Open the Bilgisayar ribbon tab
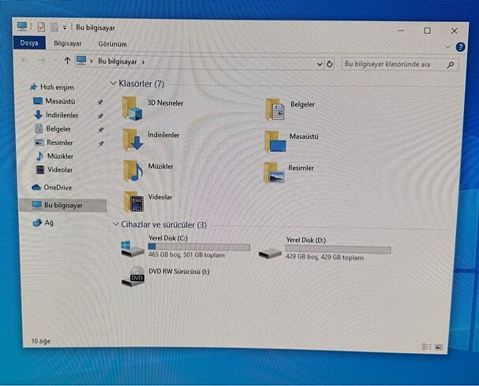 pyautogui.click(x=68, y=44)
